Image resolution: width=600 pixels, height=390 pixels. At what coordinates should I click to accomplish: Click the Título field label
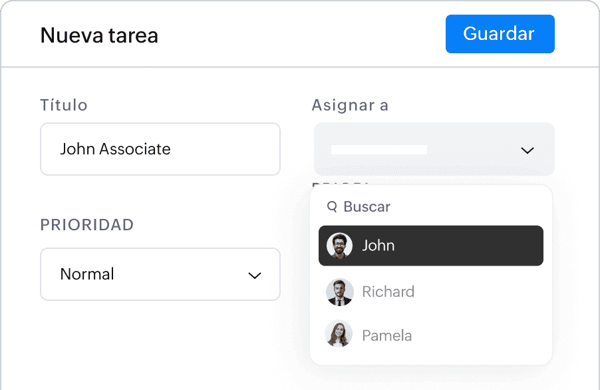click(64, 105)
